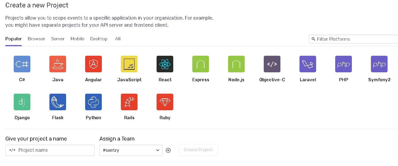Image resolution: width=398 pixels, height=166 pixels.
Task: Select the JavaScript platform icon
Action: pos(129,64)
